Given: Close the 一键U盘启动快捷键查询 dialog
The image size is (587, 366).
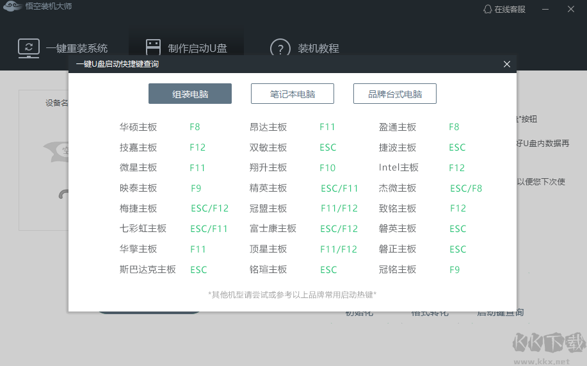Looking at the screenshot, I should (x=507, y=64).
